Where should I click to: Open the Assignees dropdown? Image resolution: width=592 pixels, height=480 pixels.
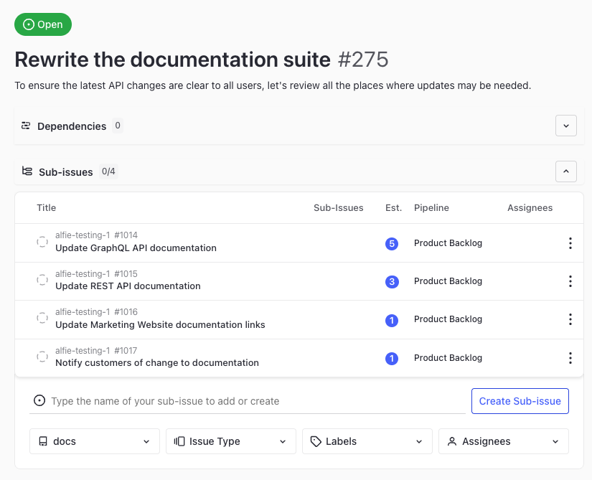click(503, 441)
